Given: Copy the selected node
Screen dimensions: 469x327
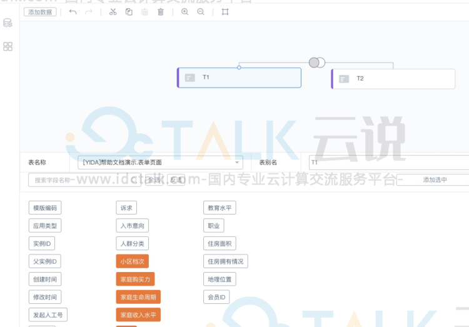Looking at the screenshot, I should [x=129, y=12].
